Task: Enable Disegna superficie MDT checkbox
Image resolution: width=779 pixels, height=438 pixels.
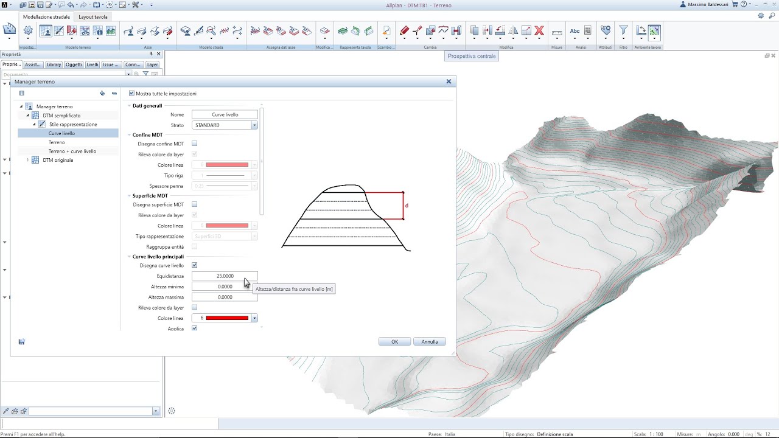Action: pos(195,204)
